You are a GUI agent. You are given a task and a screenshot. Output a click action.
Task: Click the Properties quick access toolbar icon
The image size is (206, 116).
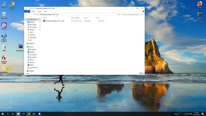(29, 8)
